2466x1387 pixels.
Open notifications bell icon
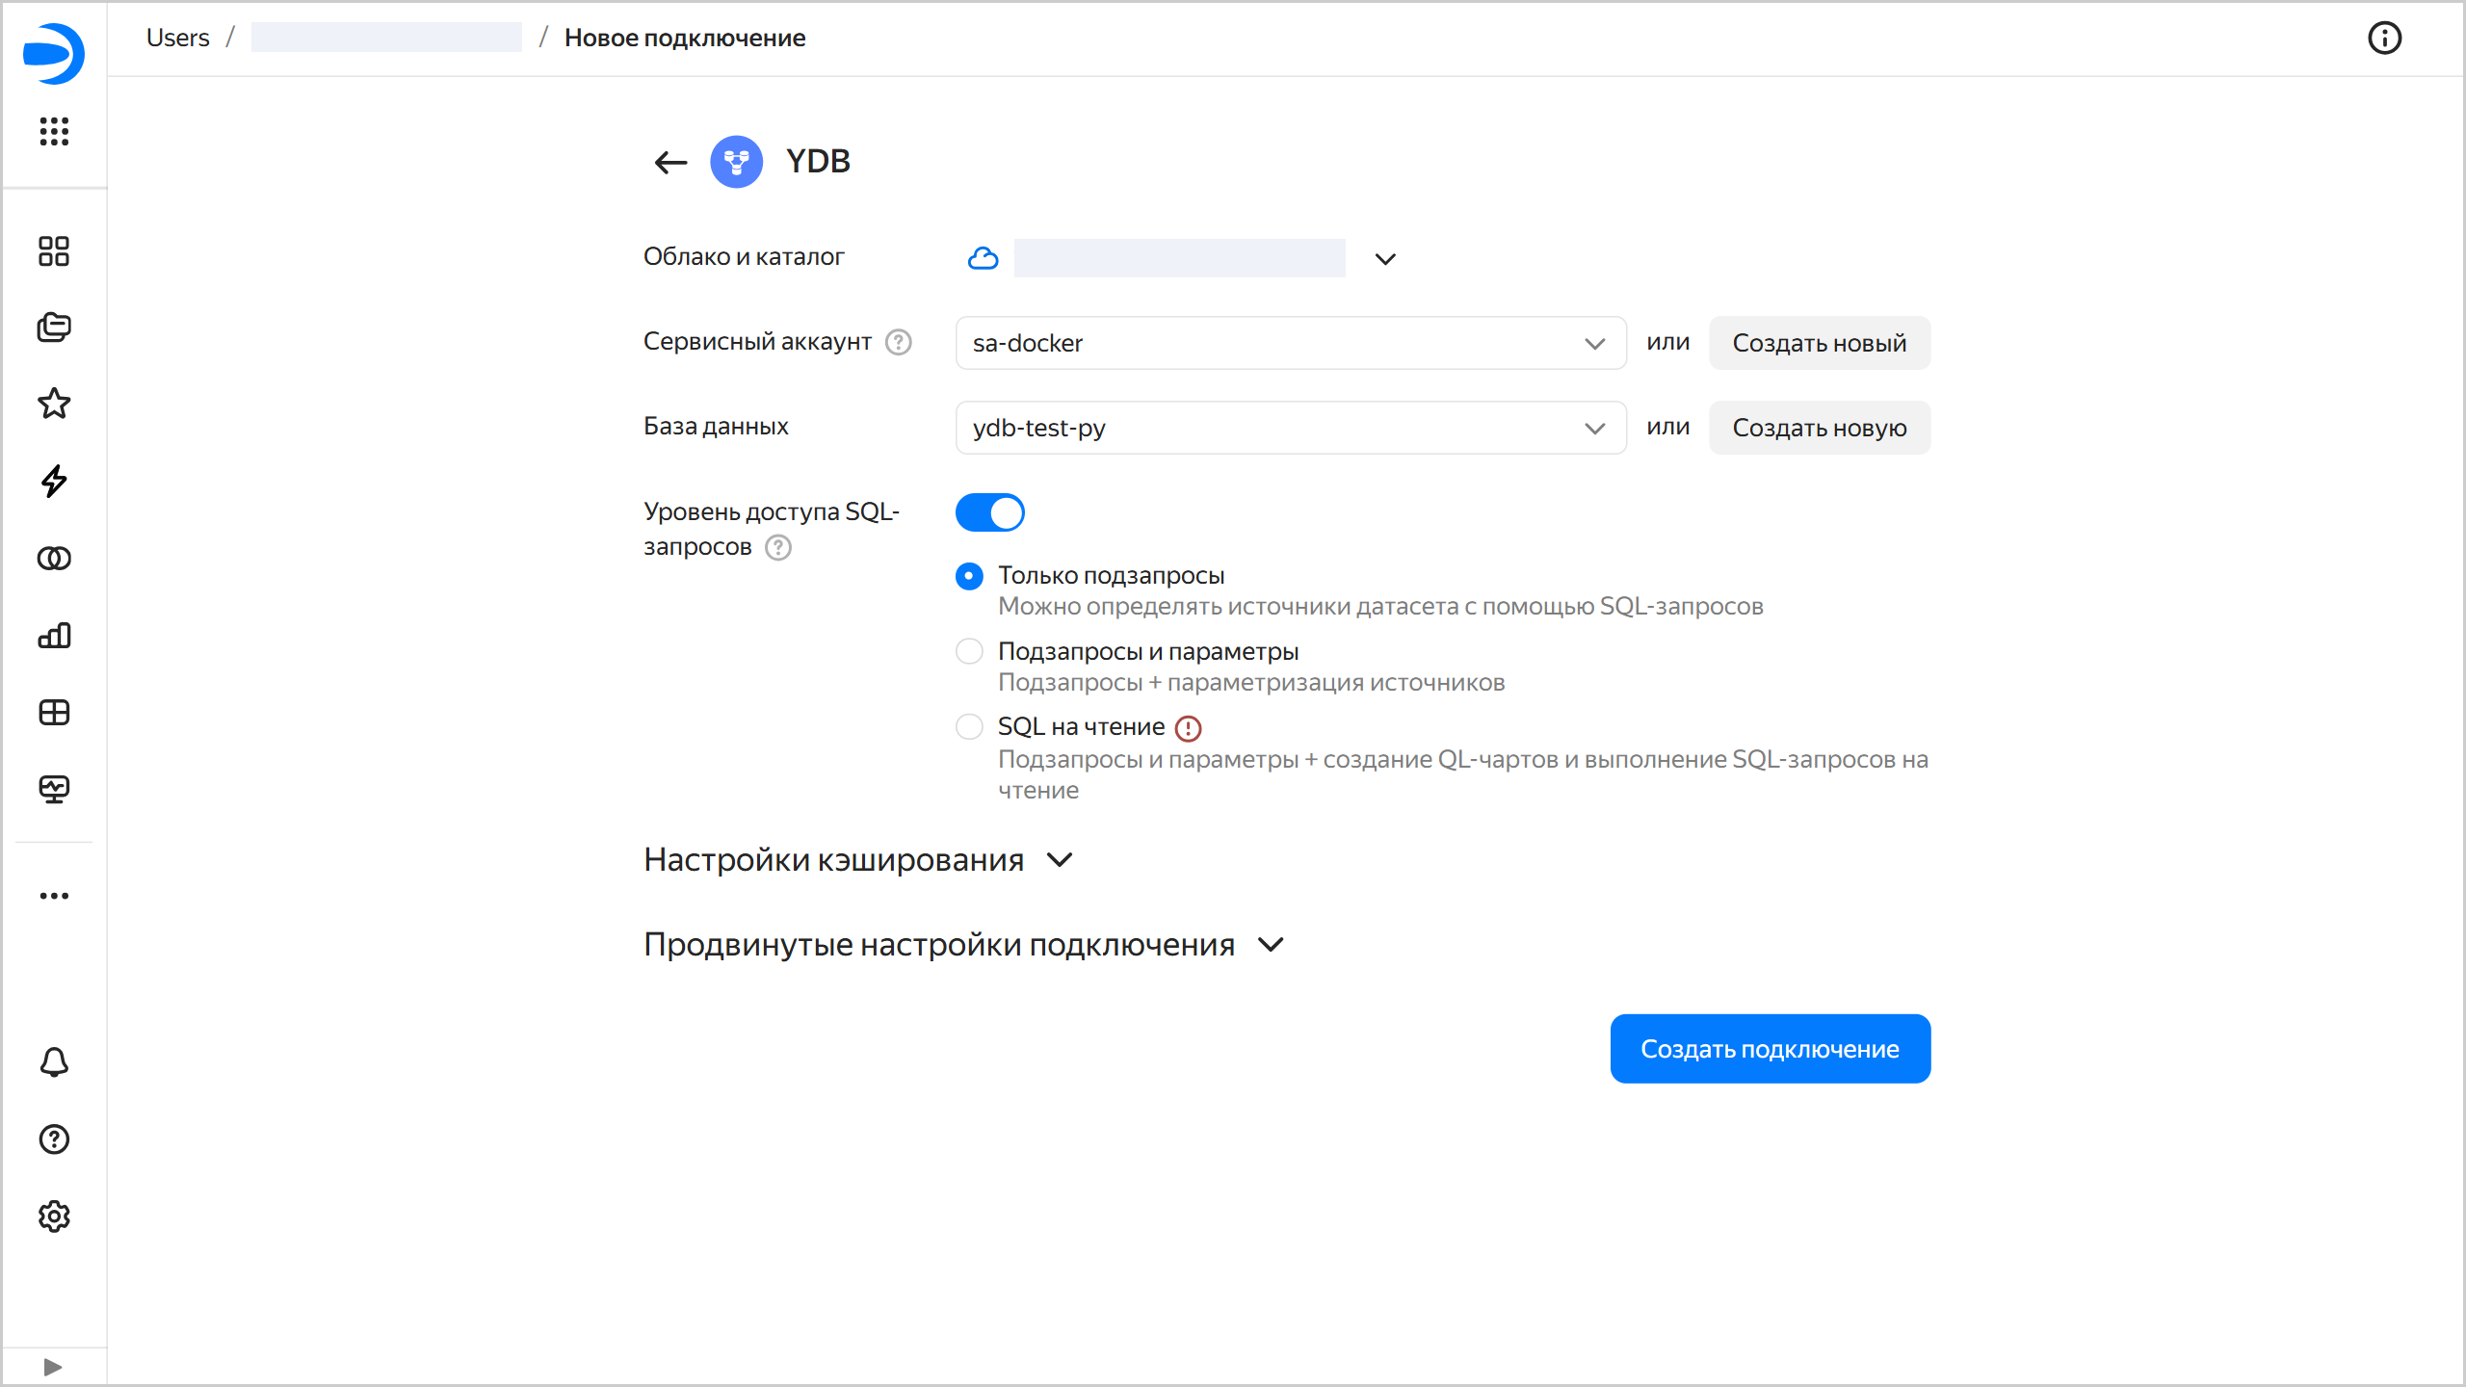(x=54, y=1061)
